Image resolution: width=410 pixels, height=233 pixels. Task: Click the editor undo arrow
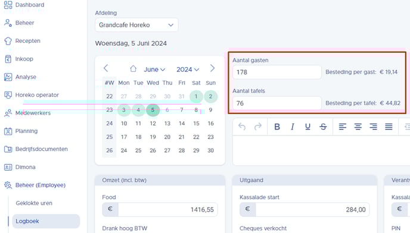coord(242,127)
